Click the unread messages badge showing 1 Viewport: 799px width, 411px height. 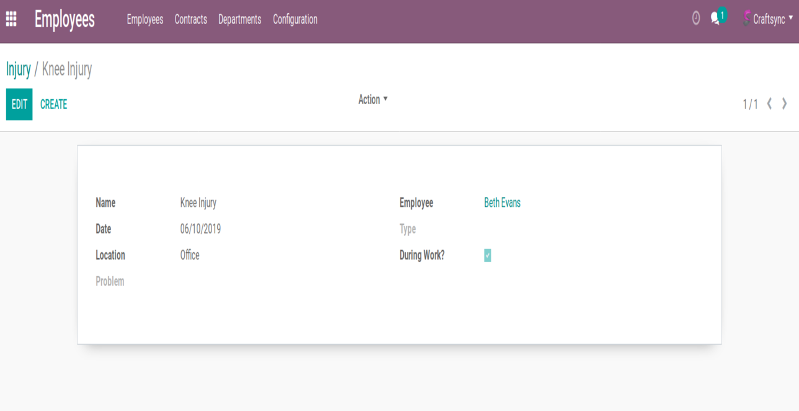723,15
